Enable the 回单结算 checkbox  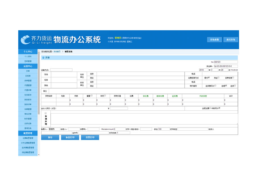tap(233, 77)
